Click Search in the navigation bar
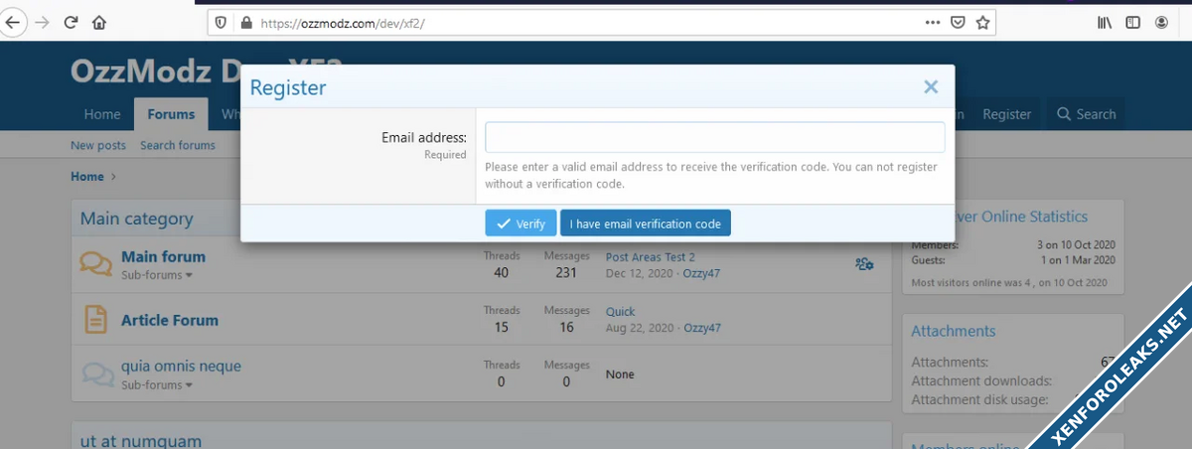 coord(1086,114)
